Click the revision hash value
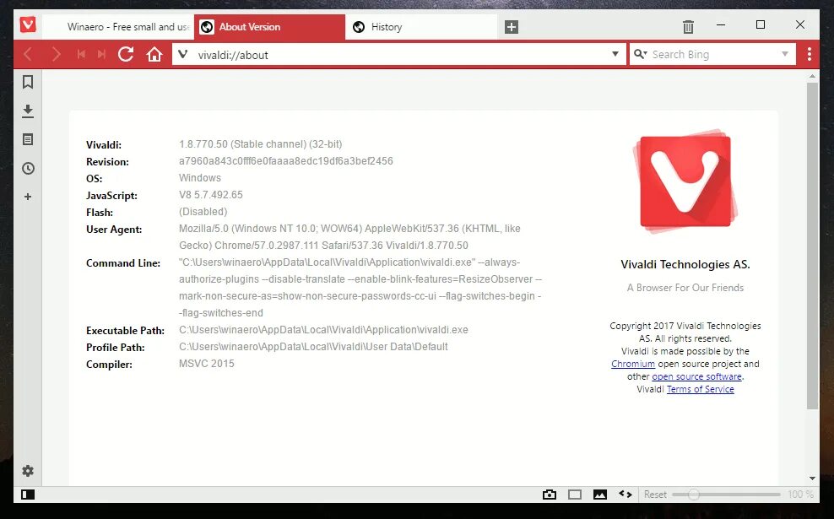 pyautogui.click(x=286, y=161)
